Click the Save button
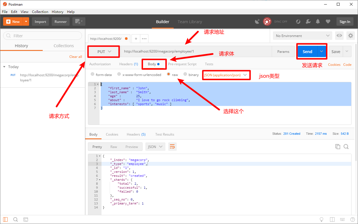This screenshot has height=224, width=358. (x=336, y=52)
